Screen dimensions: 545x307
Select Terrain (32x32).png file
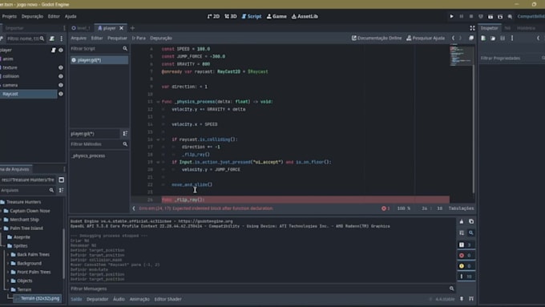pyautogui.click(x=37, y=298)
